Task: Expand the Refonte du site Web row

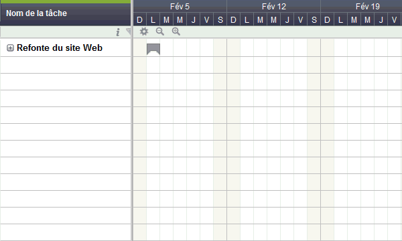Action: click(x=10, y=48)
